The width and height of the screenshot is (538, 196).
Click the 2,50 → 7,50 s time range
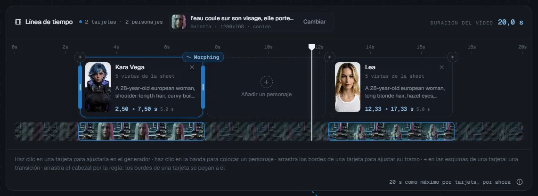point(136,109)
